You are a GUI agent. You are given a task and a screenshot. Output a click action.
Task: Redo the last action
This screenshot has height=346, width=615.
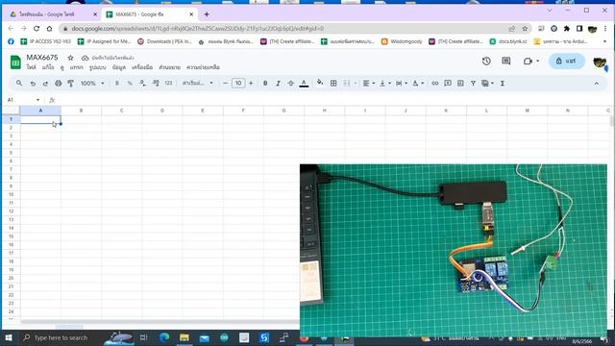[45, 84]
